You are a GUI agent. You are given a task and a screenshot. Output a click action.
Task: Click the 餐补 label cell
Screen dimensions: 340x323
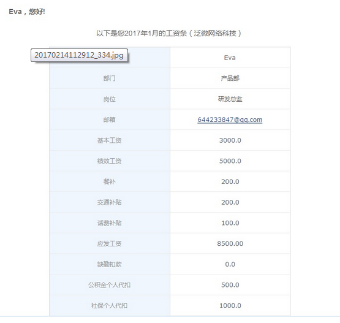(x=109, y=181)
